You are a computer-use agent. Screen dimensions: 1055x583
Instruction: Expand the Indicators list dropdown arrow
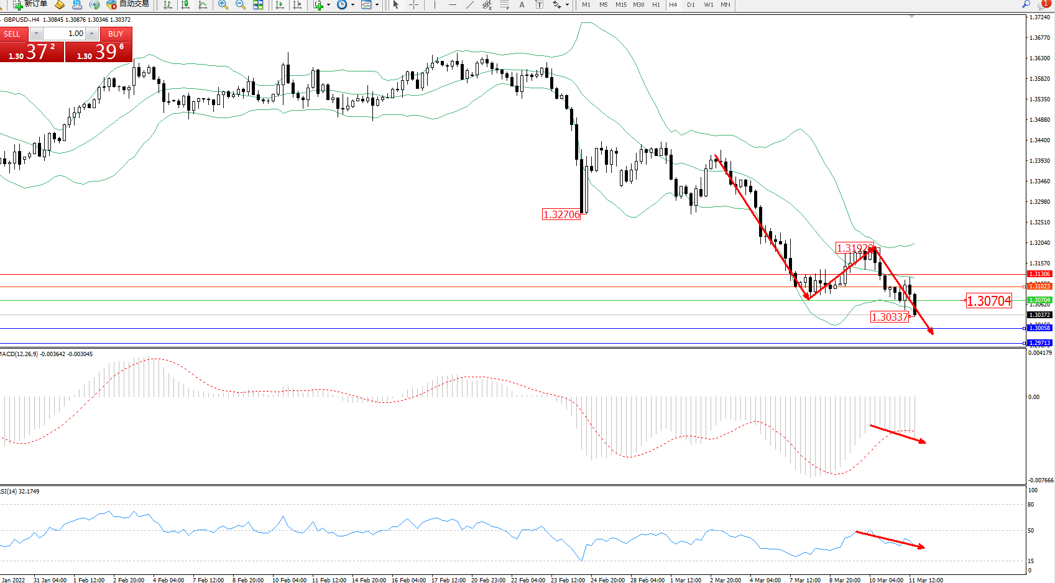(328, 5)
